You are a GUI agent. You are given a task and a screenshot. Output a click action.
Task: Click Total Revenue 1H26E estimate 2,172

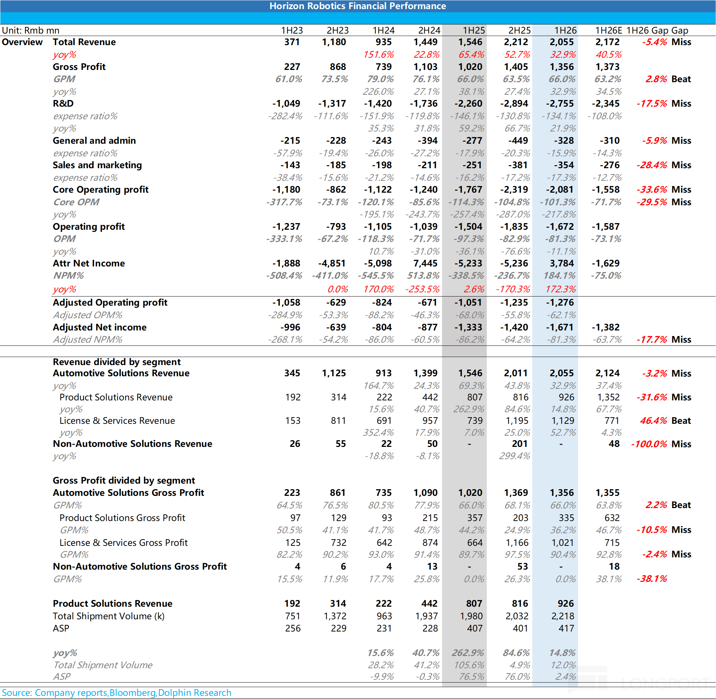(x=607, y=42)
